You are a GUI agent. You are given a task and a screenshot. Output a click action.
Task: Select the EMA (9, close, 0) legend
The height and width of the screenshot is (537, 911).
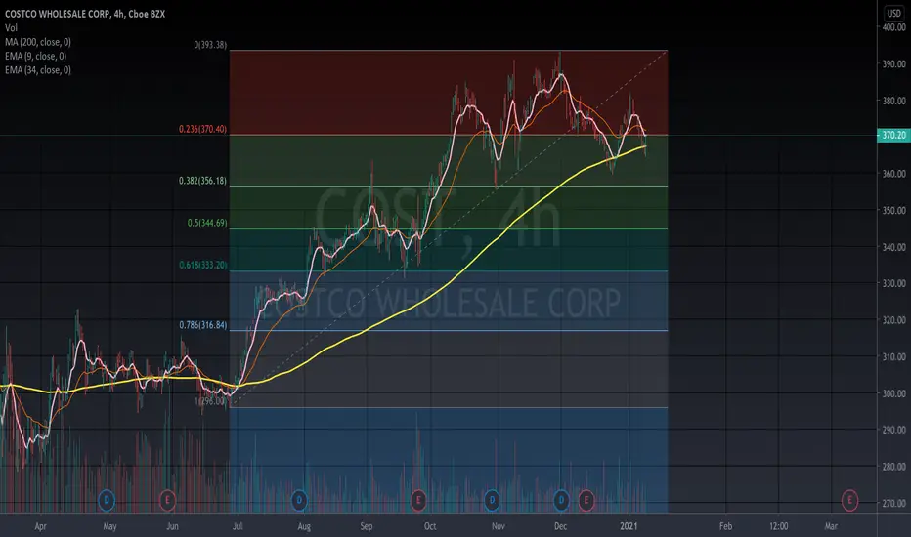click(35, 56)
